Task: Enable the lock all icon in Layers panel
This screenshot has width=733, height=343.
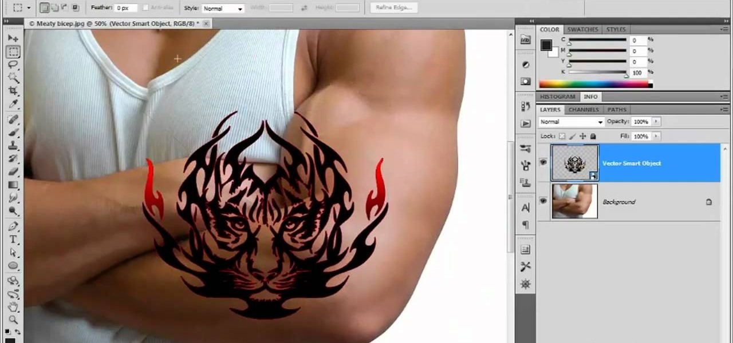Action: (592, 136)
